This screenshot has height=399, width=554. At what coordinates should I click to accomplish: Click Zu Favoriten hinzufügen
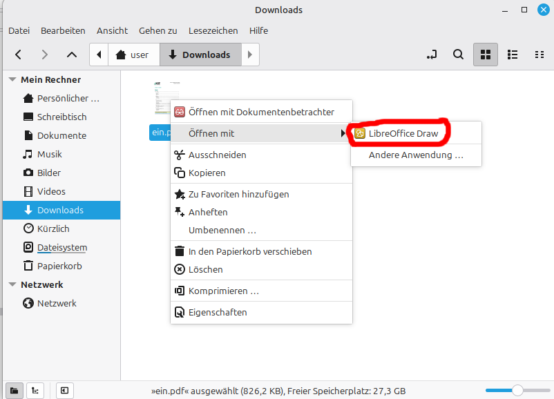pos(238,195)
